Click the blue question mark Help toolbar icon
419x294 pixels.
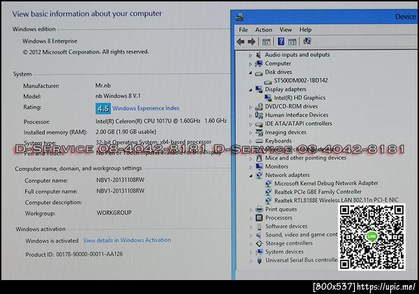pyautogui.click(x=281, y=41)
